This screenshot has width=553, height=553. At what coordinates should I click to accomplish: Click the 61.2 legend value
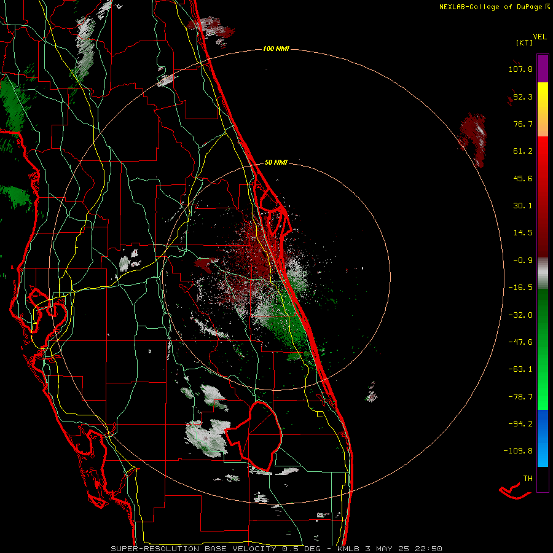point(523,151)
